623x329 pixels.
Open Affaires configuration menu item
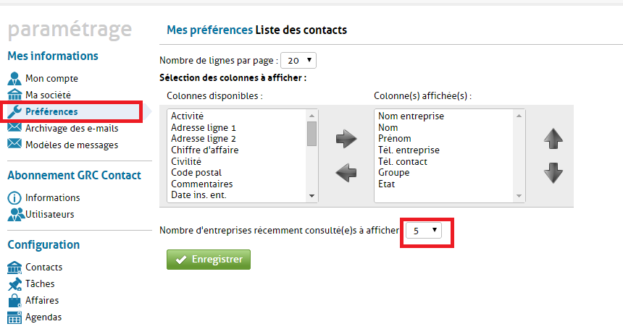42,300
